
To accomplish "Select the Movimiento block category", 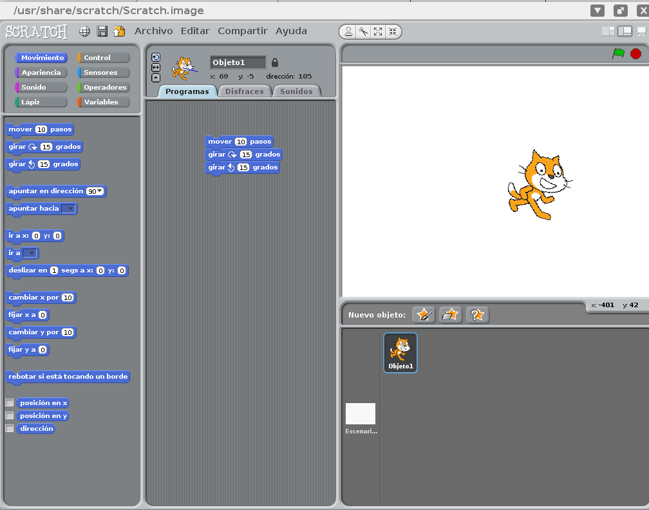I will (41, 57).
